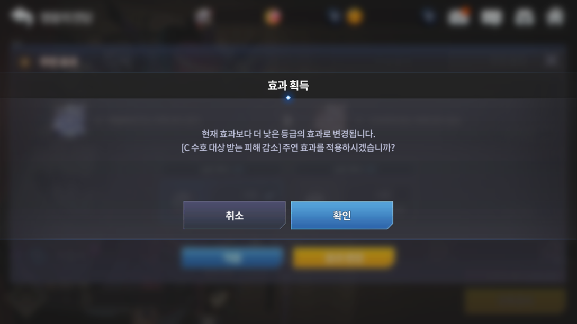The image size is (577, 324).
Task: Click the red-orange gem currency icon
Action: [273, 17]
